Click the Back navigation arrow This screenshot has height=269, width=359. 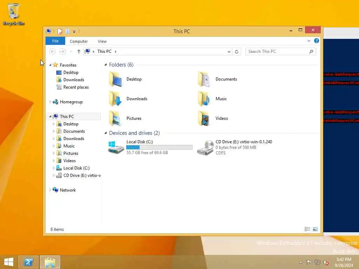53,51
